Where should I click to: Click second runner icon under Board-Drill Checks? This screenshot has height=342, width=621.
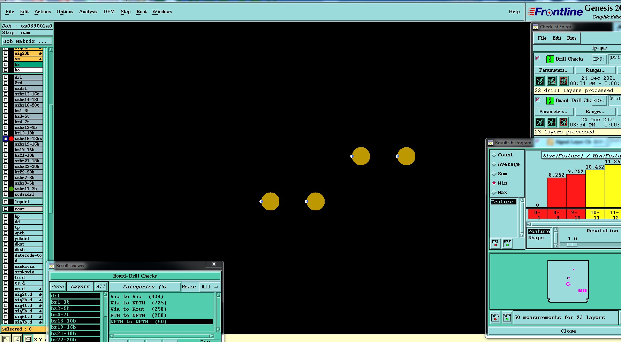click(552, 123)
